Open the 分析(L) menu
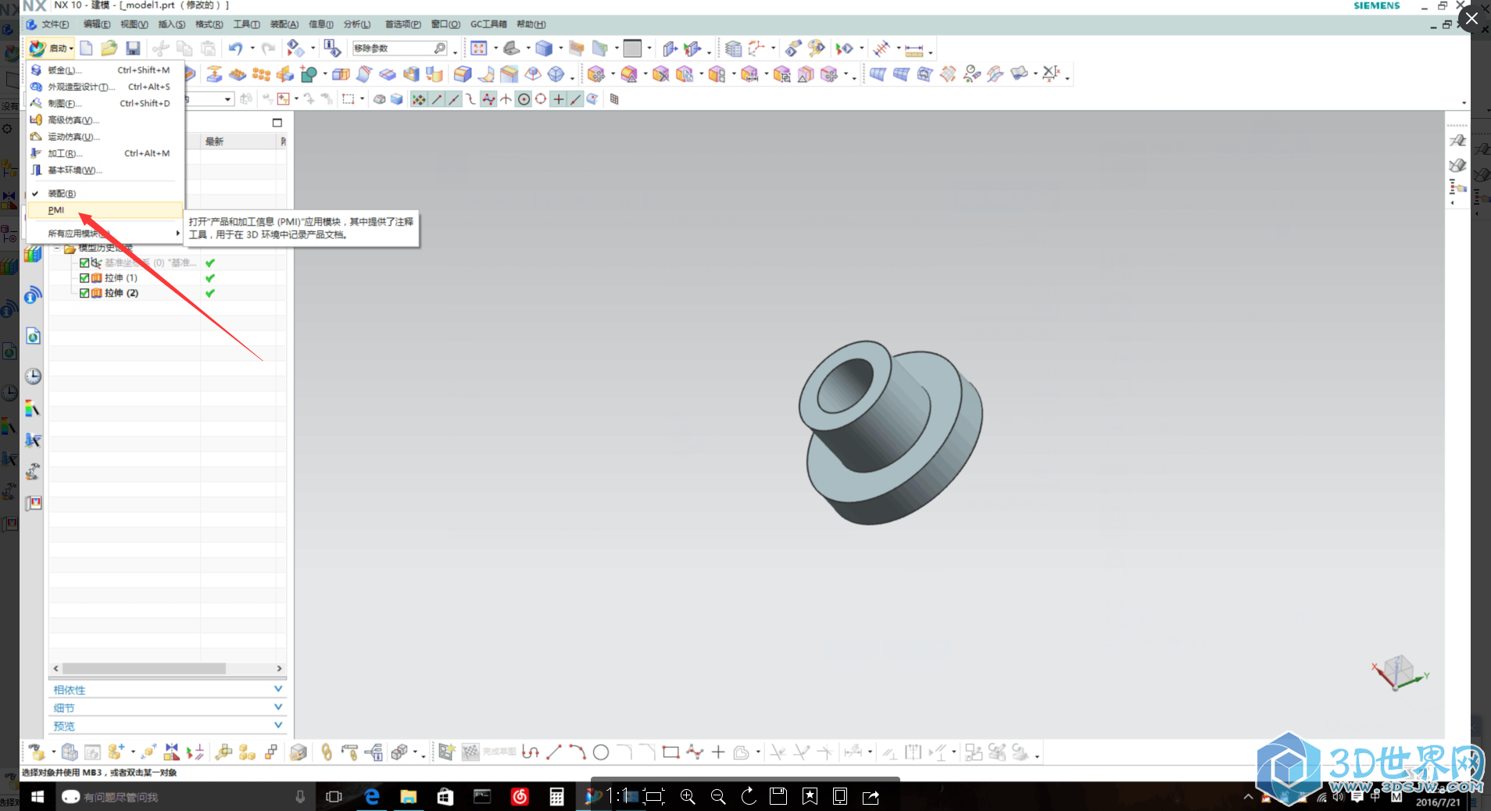This screenshot has height=811, width=1491. (357, 24)
